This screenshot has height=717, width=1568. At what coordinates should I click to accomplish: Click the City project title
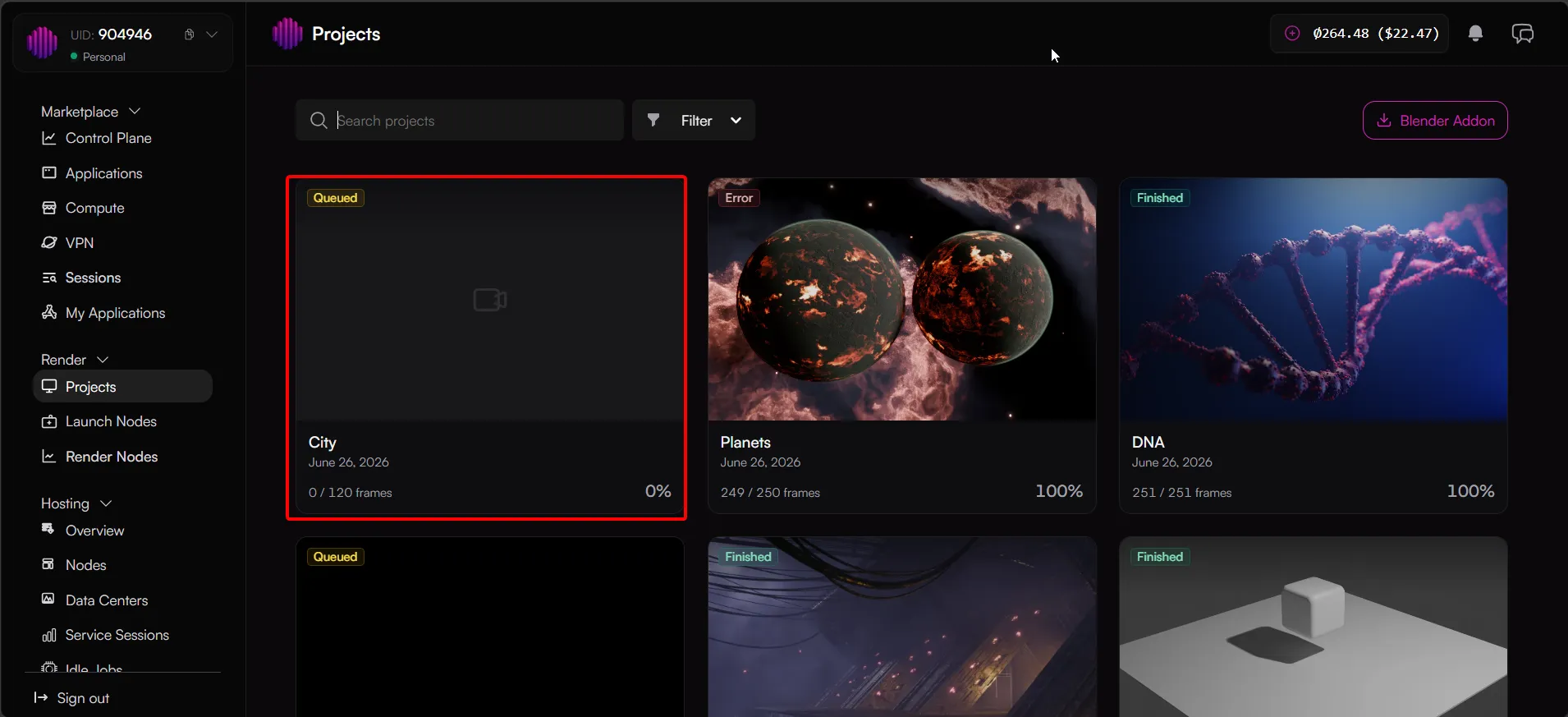323,442
